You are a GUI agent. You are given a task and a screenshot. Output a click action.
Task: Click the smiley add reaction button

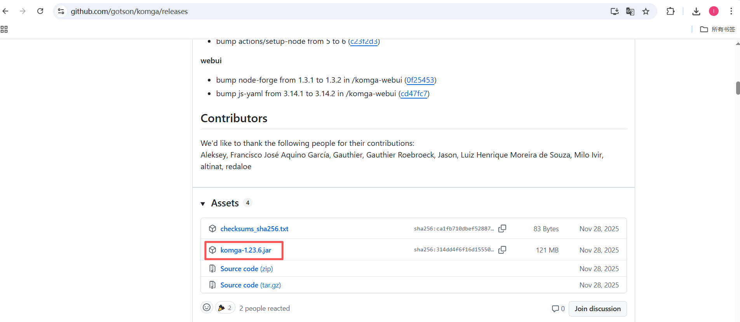(x=207, y=308)
